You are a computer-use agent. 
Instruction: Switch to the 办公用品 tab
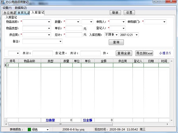(9, 13)
